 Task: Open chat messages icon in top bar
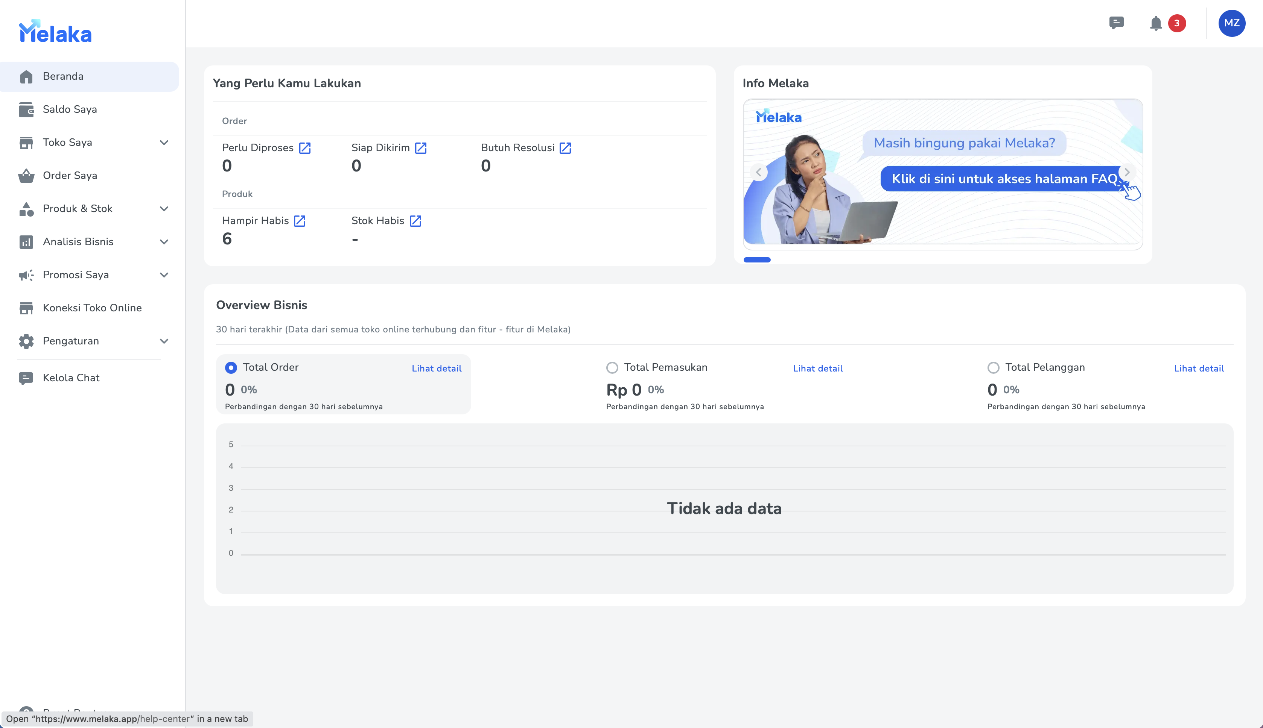point(1116,23)
